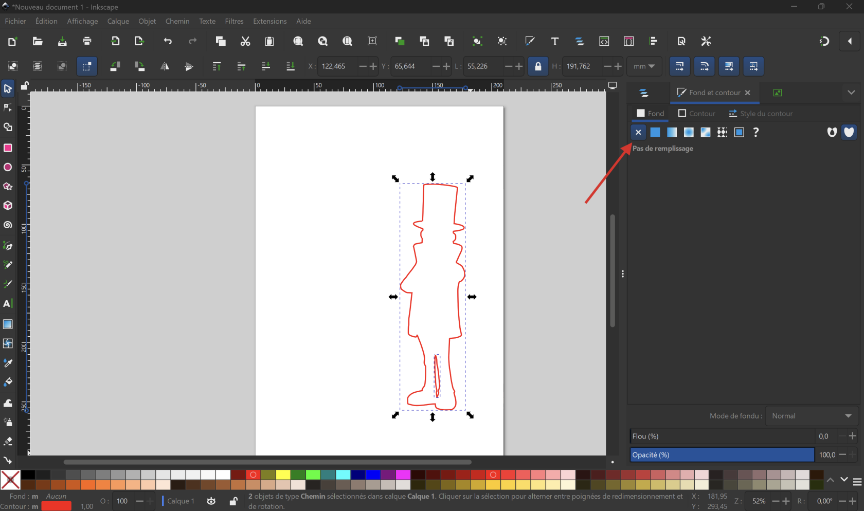Click the Pas de remplissage X button
Image resolution: width=864 pixels, height=511 pixels.
pos(638,133)
